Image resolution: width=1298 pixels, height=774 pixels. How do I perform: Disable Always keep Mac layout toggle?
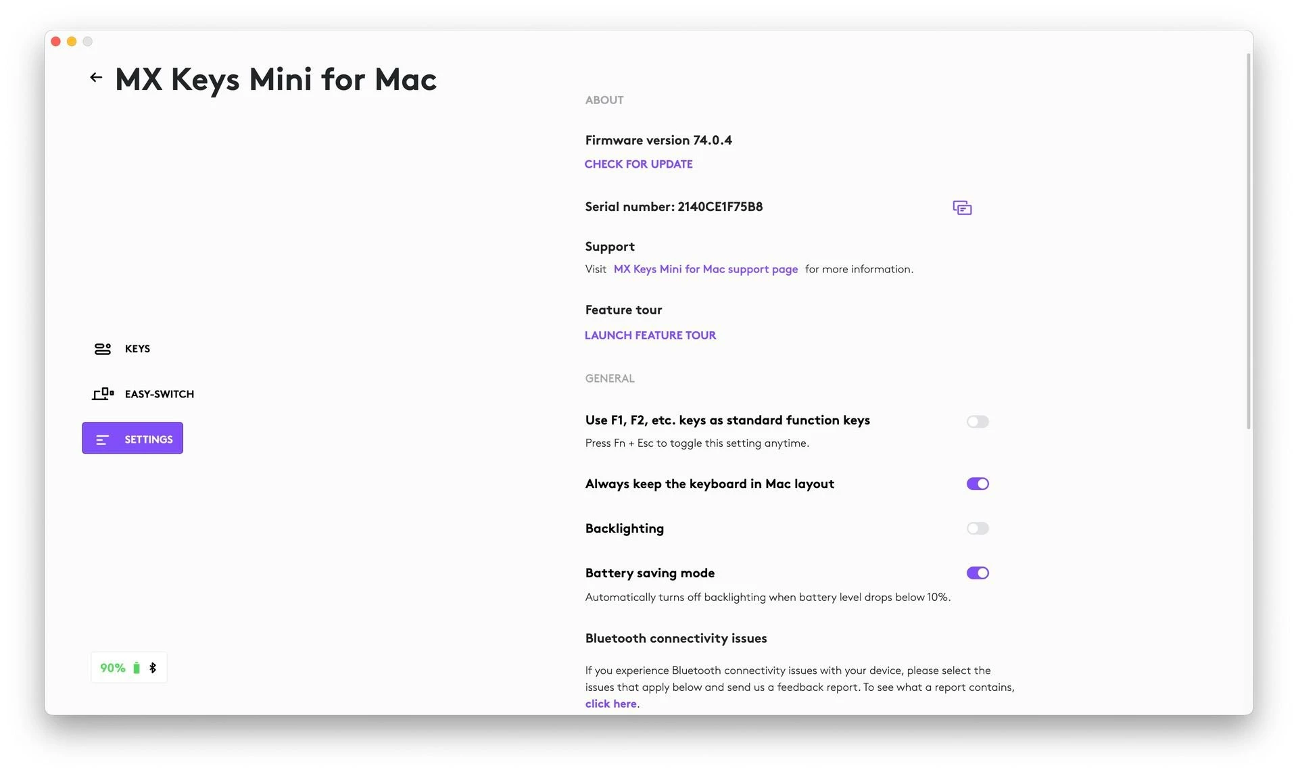pyautogui.click(x=978, y=484)
